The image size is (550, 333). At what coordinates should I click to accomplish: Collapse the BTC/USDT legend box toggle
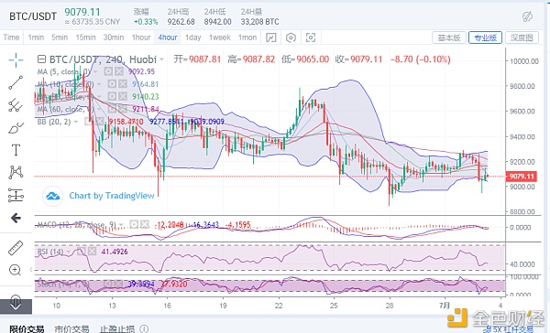[x=41, y=59]
